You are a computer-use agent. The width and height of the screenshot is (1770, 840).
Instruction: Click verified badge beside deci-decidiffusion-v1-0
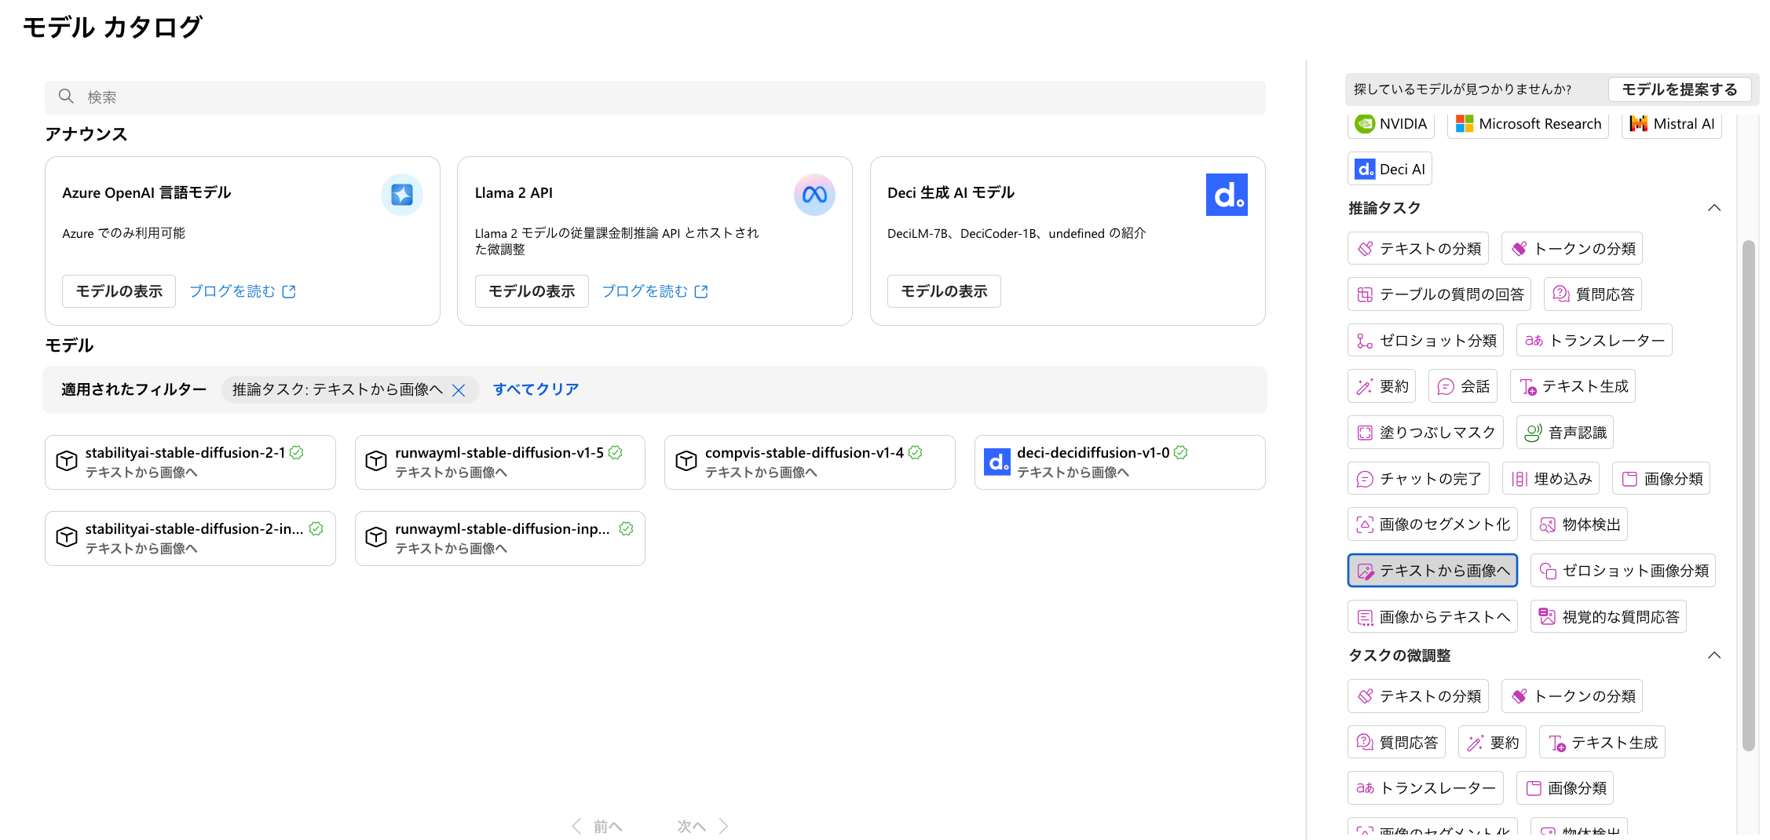(x=1181, y=452)
